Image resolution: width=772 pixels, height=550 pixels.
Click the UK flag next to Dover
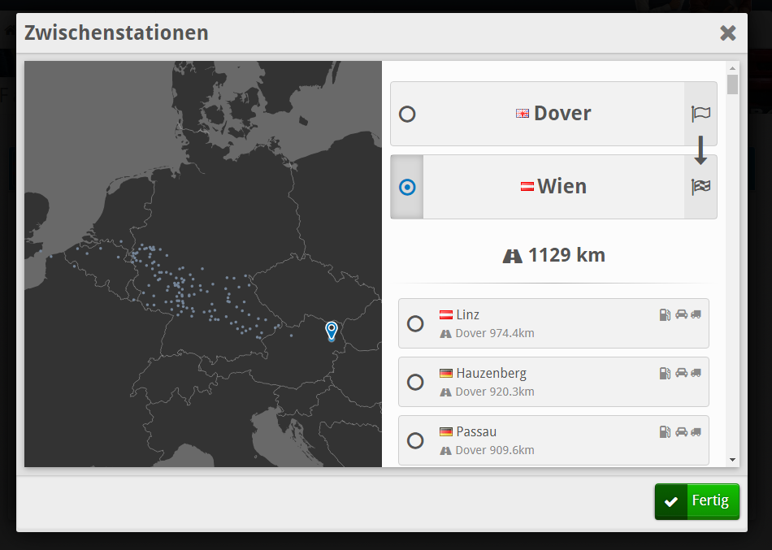point(523,114)
